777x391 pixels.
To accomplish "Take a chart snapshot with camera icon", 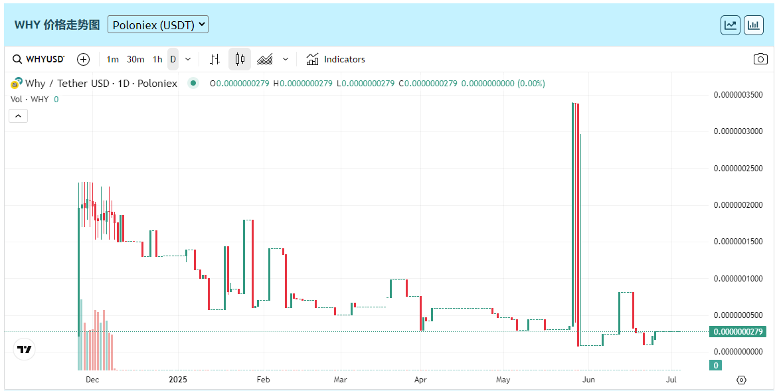I will point(760,59).
